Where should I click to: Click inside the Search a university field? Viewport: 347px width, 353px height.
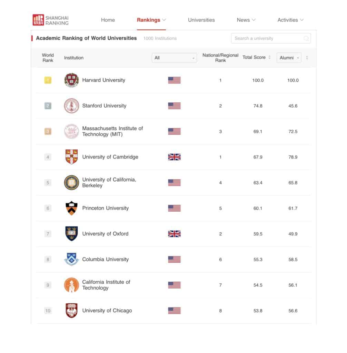tap(269, 38)
